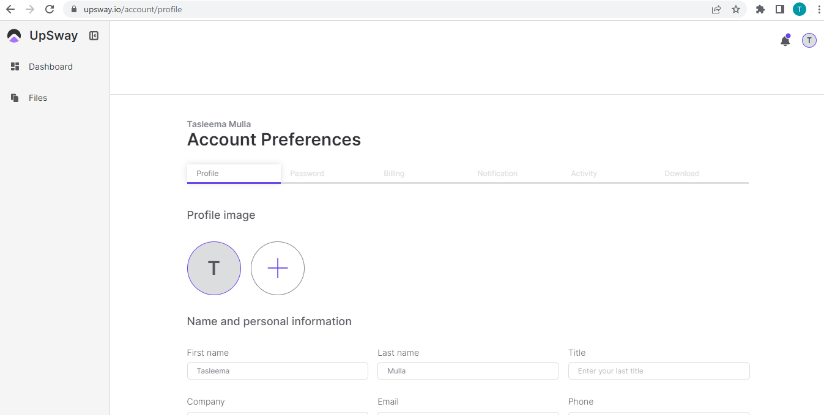Go to Dashboard in the sidebar
Screen dimensions: 824x415
coord(50,67)
